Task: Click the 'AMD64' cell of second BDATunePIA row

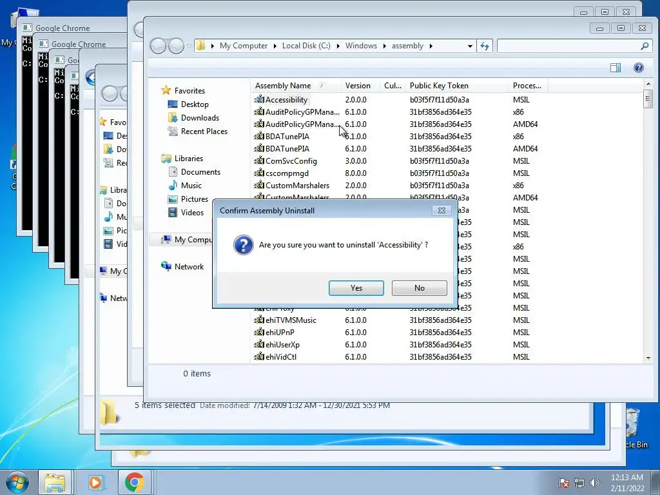Action: coord(525,149)
